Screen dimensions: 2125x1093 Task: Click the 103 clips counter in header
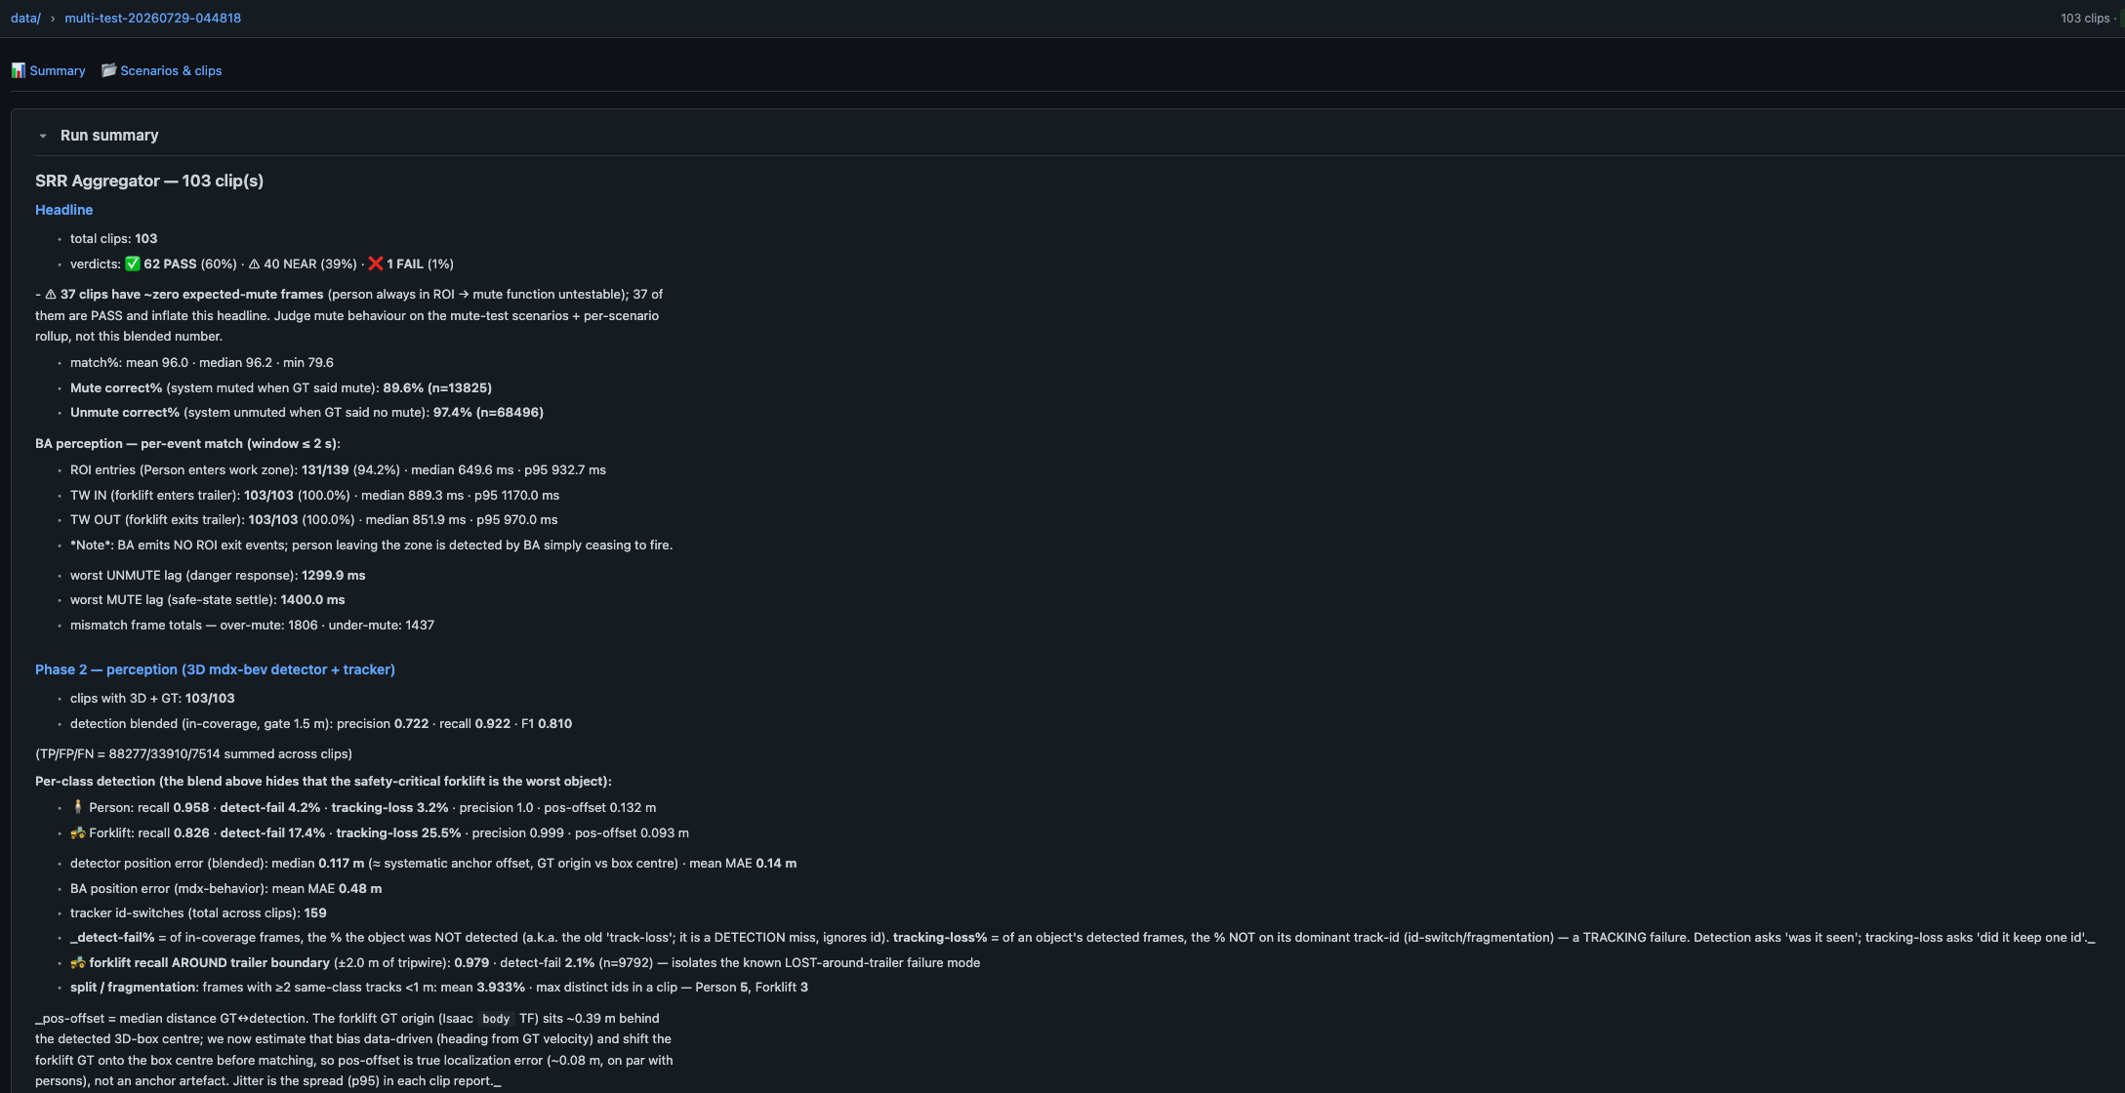pos(2085,19)
